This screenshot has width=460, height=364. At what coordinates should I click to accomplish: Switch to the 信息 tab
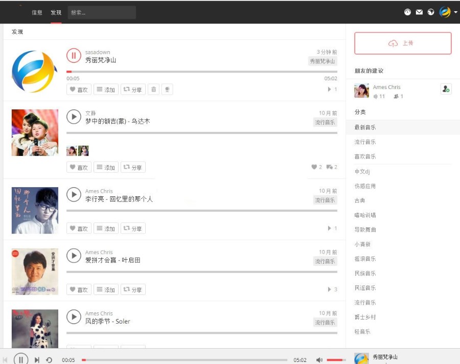click(37, 12)
